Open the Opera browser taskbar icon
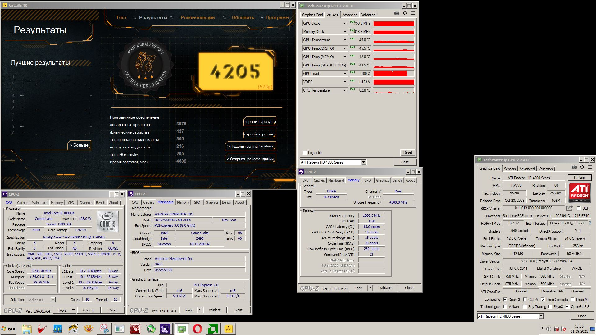The width and height of the screenshot is (596, 335). click(197, 329)
